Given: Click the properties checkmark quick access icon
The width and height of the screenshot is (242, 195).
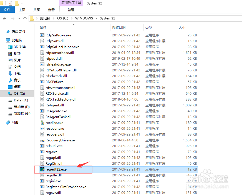Looking at the screenshot, I should (11, 3).
